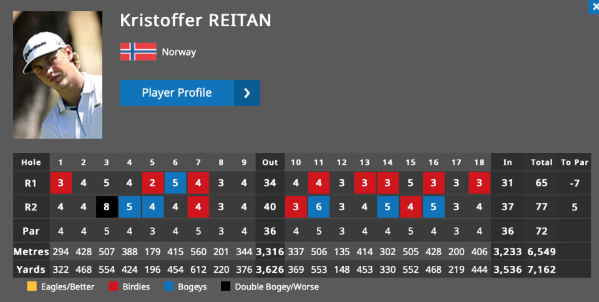Screen dimensions: 599x302
Task: Click the blue 6 on R2 hole 11
Action: point(319,207)
